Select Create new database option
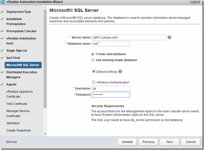The image size is (204, 150). [x=92, y=54]
